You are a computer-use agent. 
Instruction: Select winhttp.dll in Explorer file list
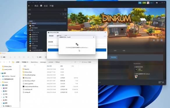point(27,92)
